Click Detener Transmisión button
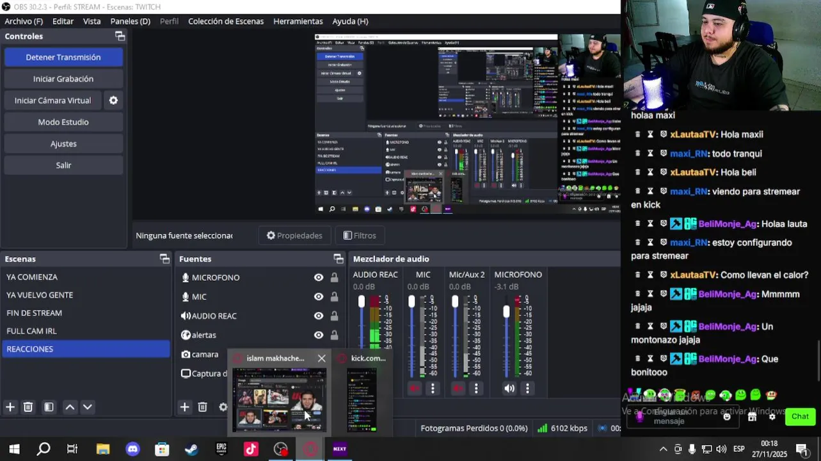 (x=63, y=57)
